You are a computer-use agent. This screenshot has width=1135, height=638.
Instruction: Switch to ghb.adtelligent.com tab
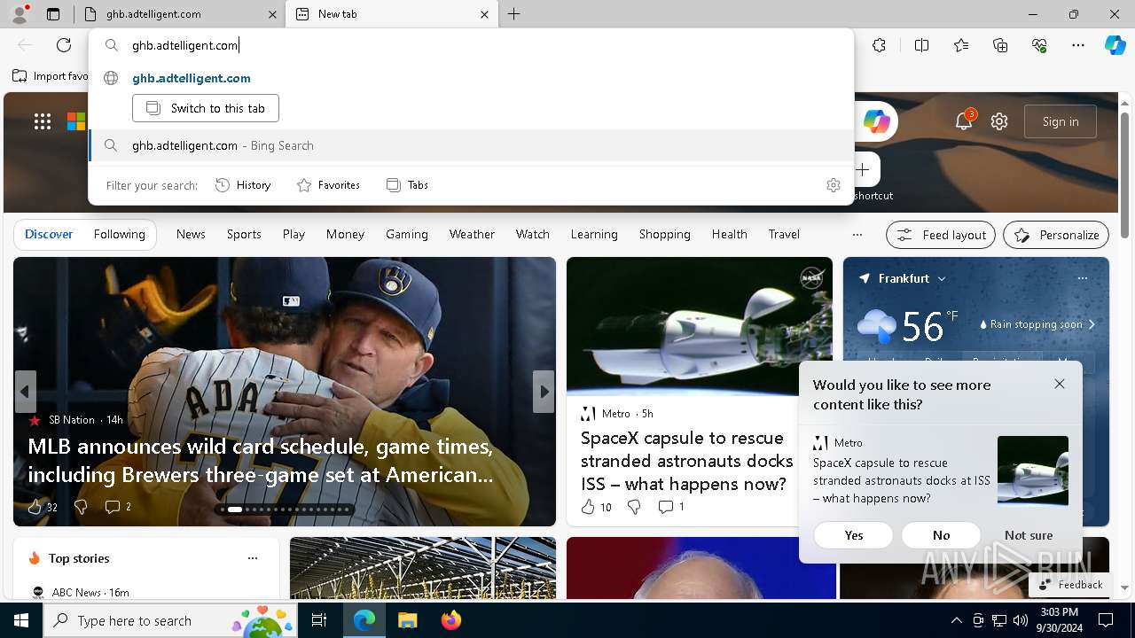coord(179,14)
